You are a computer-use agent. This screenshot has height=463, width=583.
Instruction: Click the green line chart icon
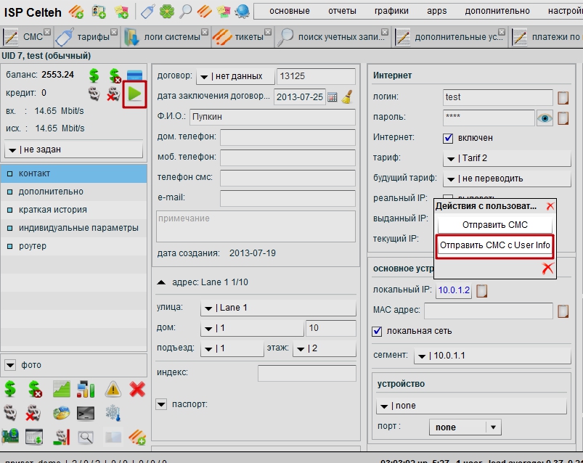click(x=62, y=390)
